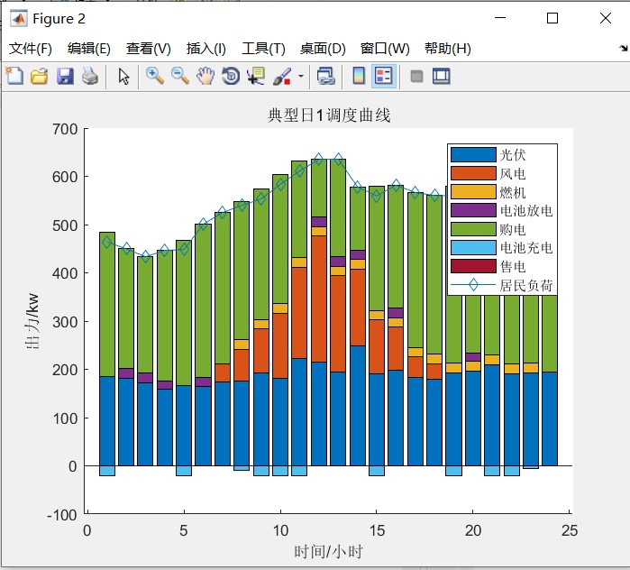Screen dimensions: 630x570
Task: Click the legend text 光伏
Action: coord(513,155)
